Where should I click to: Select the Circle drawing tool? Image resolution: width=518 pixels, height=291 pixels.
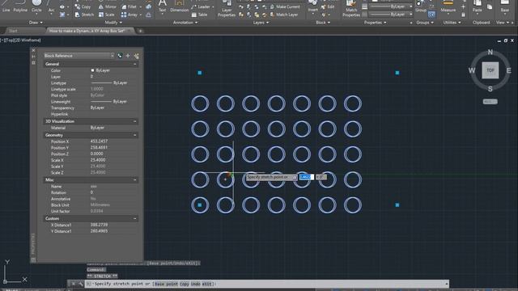pos(36,6)
